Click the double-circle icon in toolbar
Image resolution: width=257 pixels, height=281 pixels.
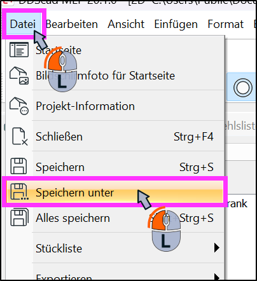coord(243,88)
